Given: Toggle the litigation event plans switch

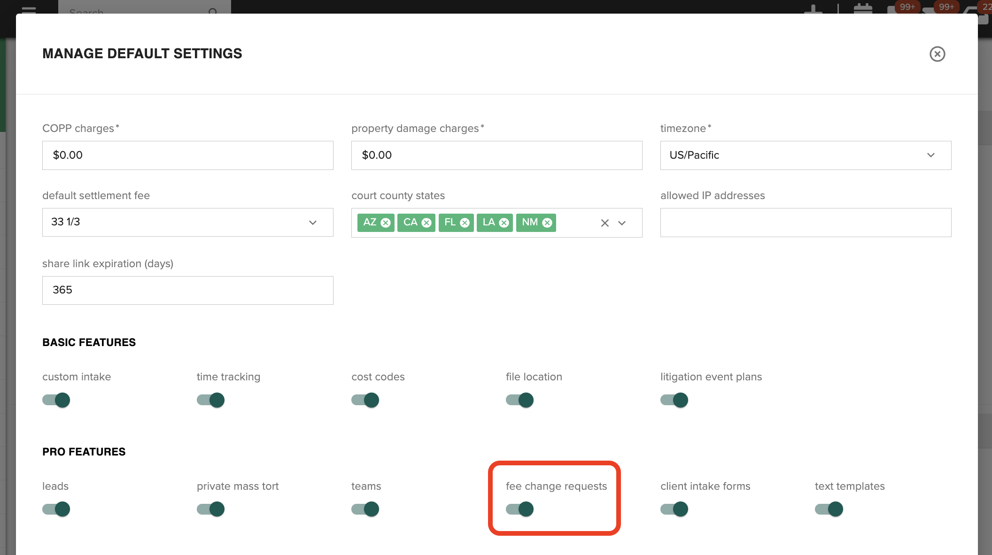Looking at the screenshot, I should 674,400.
